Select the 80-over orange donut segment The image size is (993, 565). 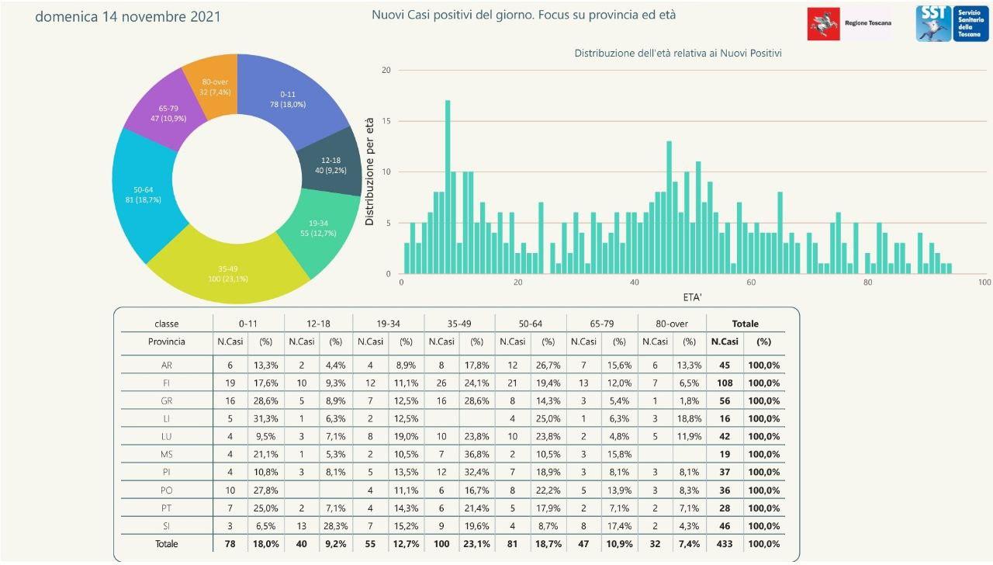tap(212, 84)
